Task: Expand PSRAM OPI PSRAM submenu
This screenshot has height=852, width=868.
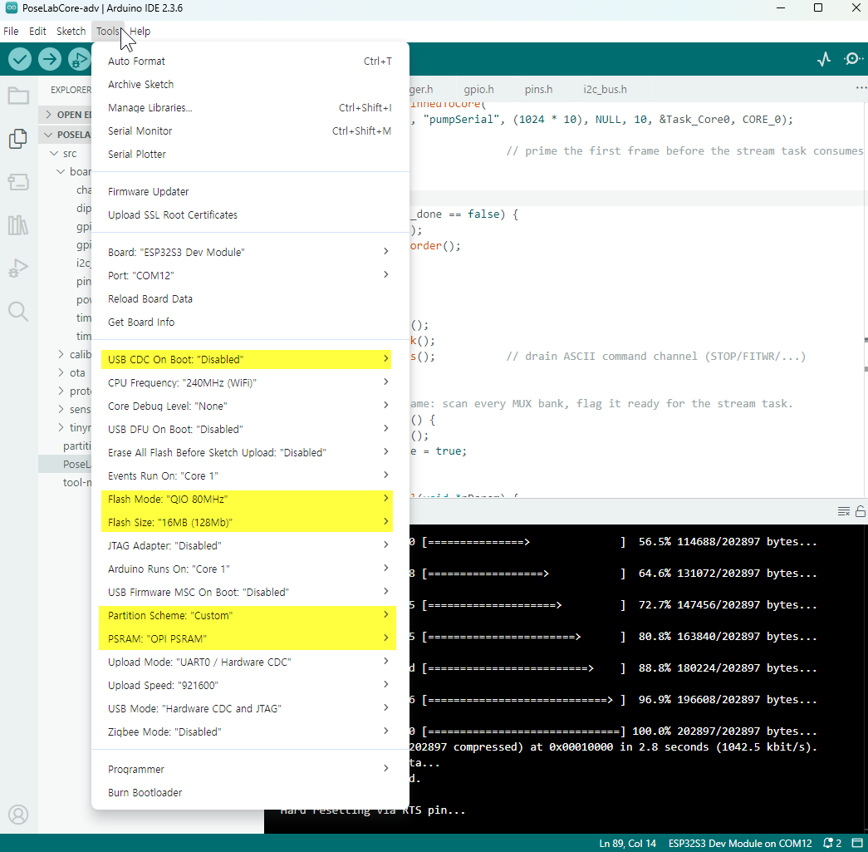Action: [250, 638]
